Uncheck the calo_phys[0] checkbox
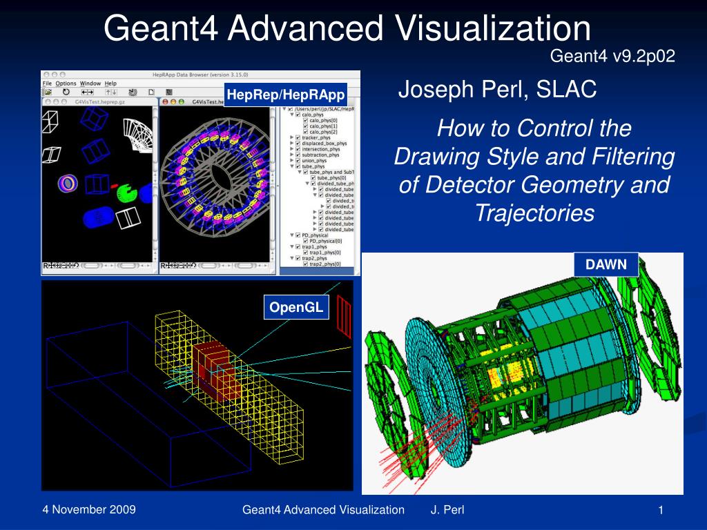This screenshot has height=530, width=707. pyautogui.click(x=306, y=121)
